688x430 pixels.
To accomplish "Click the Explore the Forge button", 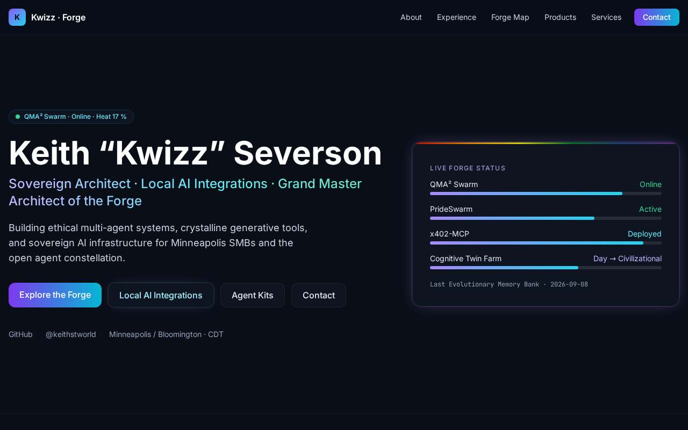I will tap(55, 295).
